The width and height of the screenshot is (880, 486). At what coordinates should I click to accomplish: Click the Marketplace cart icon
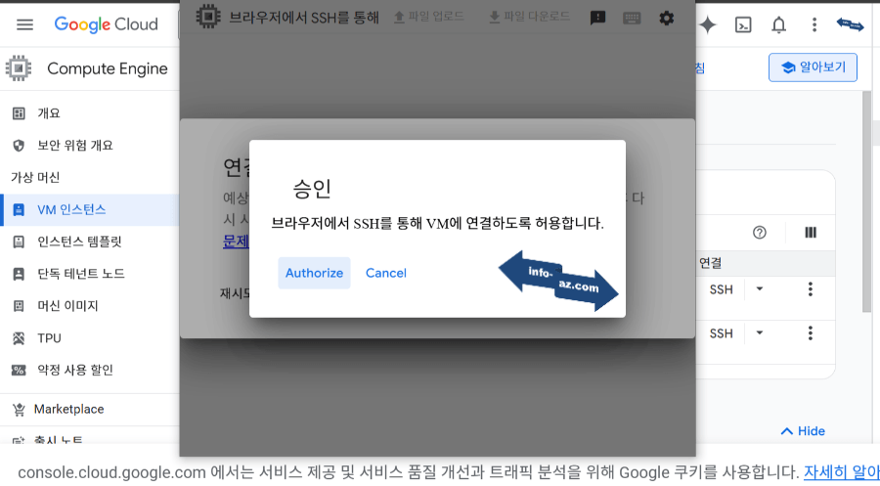tap(19, 410)
